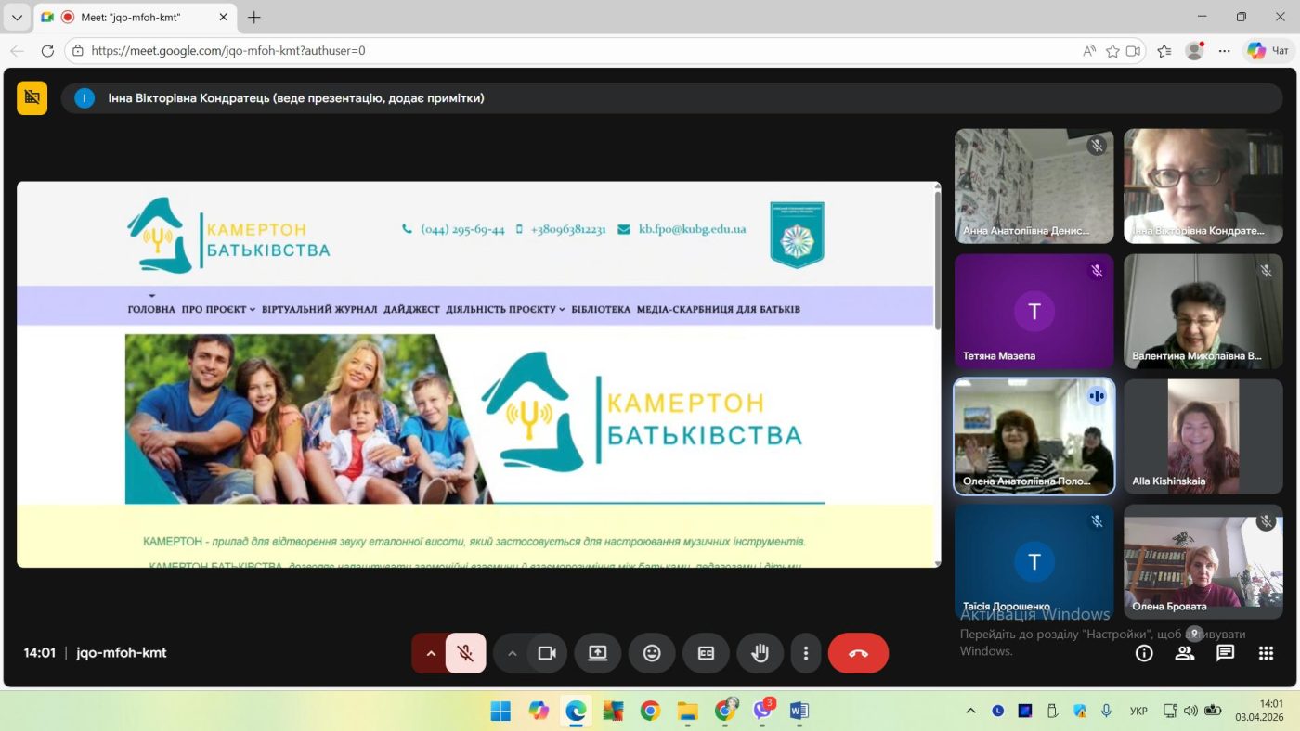This screenshot has height=731, width=1300.
Task: Turn on closed captions
Action: point(706,653)
